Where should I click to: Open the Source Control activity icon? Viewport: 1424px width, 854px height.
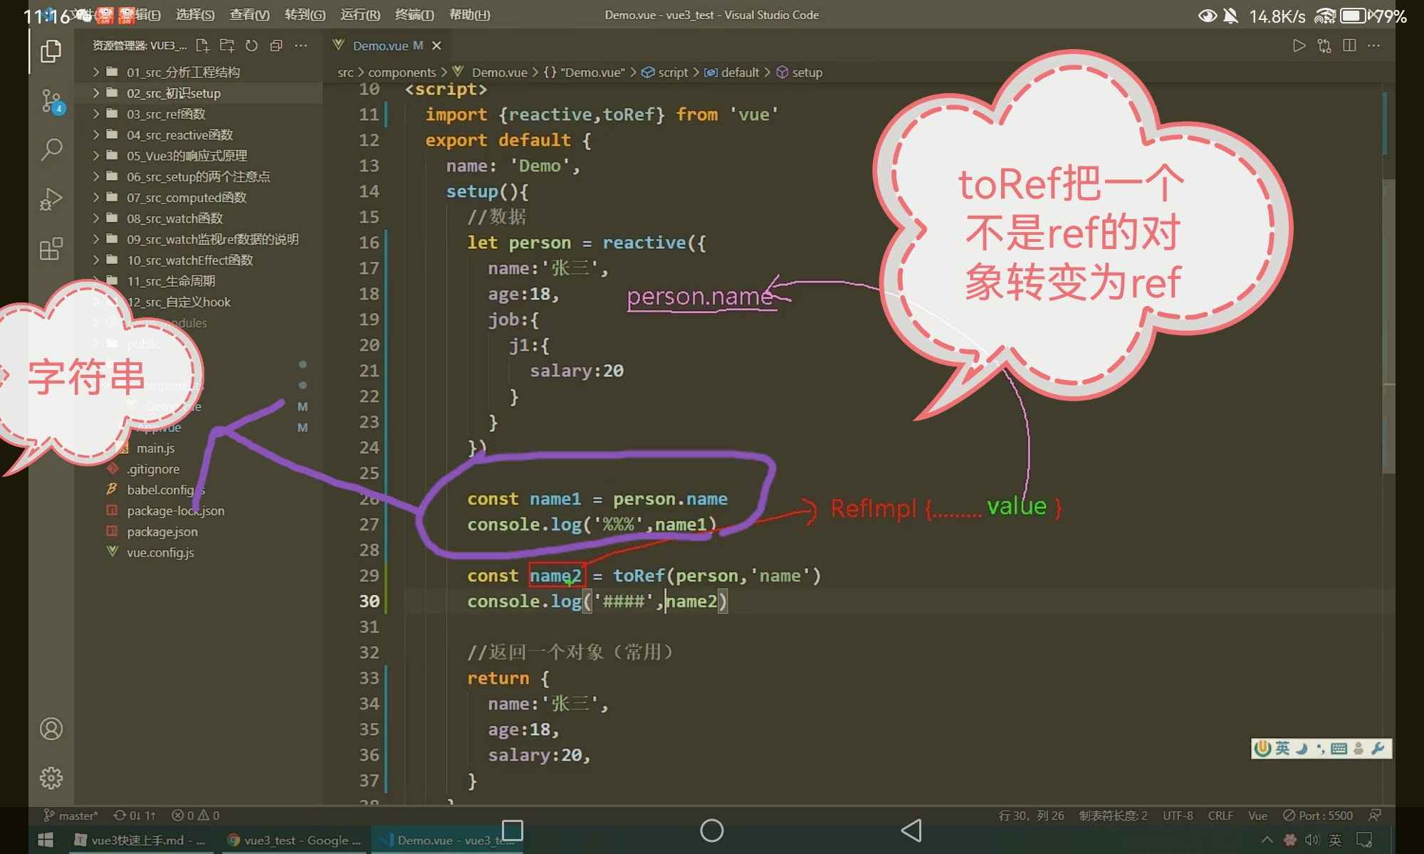(x=51, y=100)
